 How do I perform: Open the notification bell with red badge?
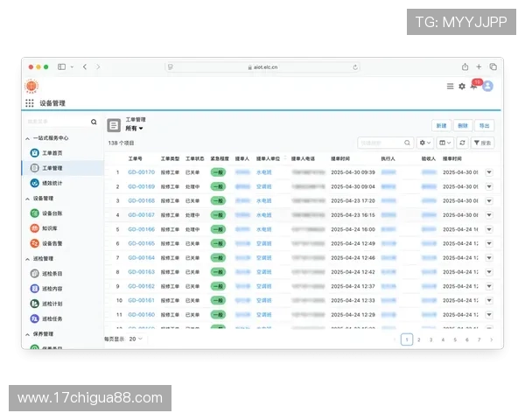pyautogui.click(x=475, y=85)
